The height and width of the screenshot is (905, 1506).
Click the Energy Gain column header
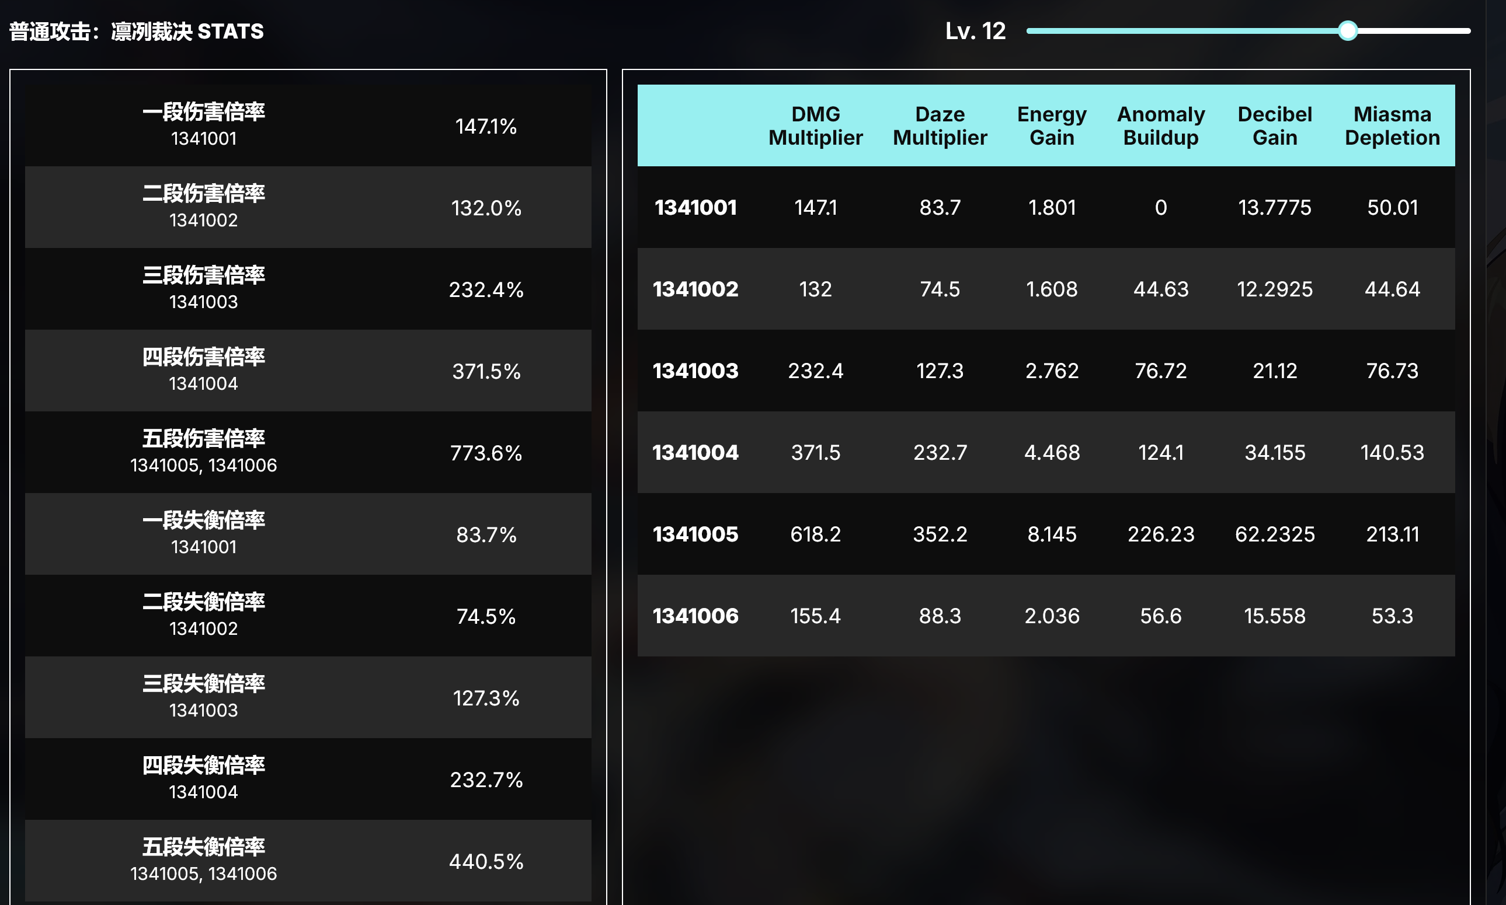click(1051, 125)
